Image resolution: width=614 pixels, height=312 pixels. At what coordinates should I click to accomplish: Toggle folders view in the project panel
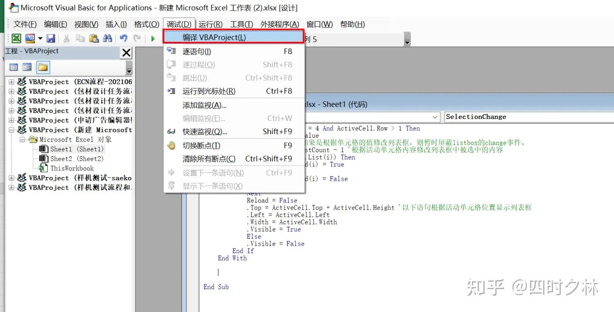[x=43, y=67]
